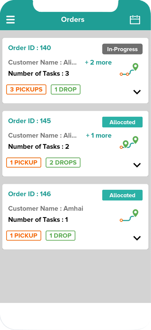Show the +1 more customers link

click(x=99, y=136)
